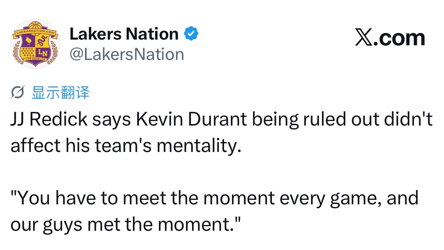Visit the @LakersNation handle
This screenshot has height=250, width=444.
coord(127,54)
